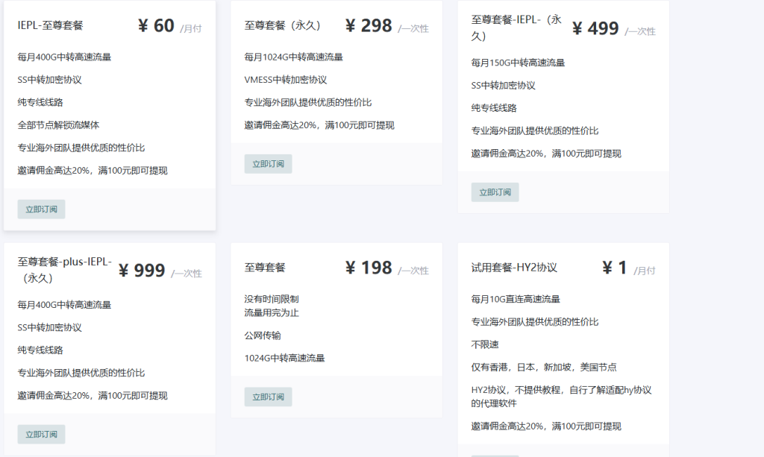
Task: Select the 公网传输 feature text
Action: [263, 335]
